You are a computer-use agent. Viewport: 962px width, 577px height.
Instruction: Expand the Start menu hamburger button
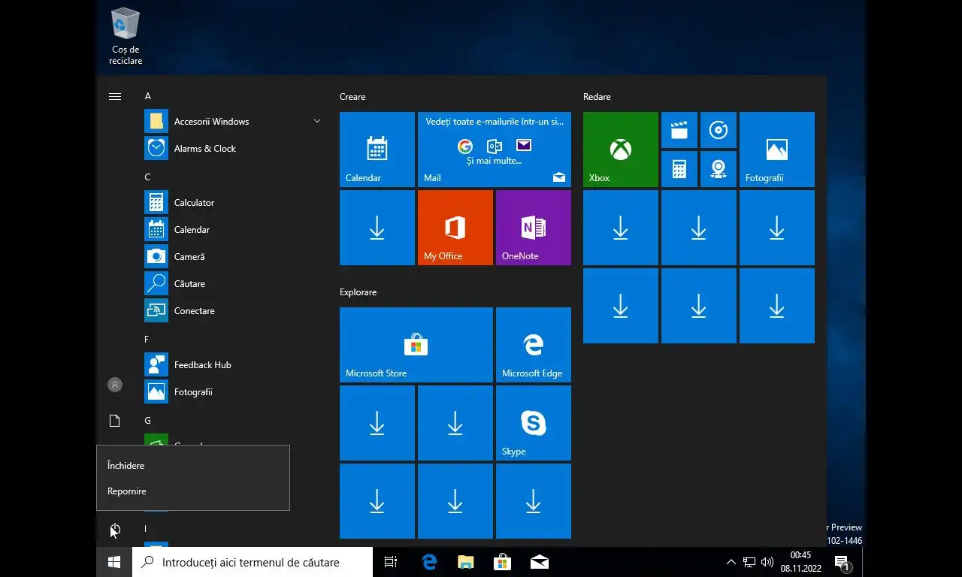pos(115,96)
